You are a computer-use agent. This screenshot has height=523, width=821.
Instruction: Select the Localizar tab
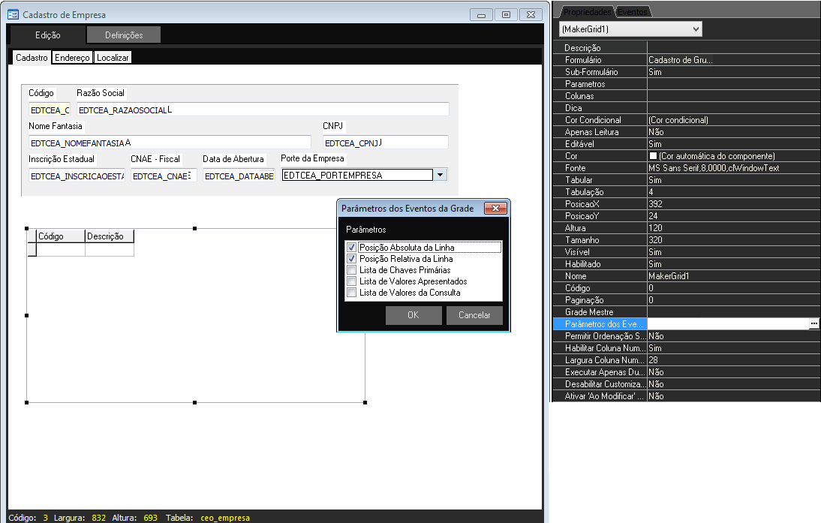113,57
